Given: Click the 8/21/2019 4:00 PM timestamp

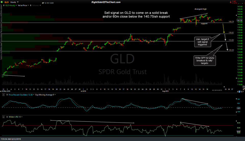Looking at the screenshot, I should (x=217, y=90).
